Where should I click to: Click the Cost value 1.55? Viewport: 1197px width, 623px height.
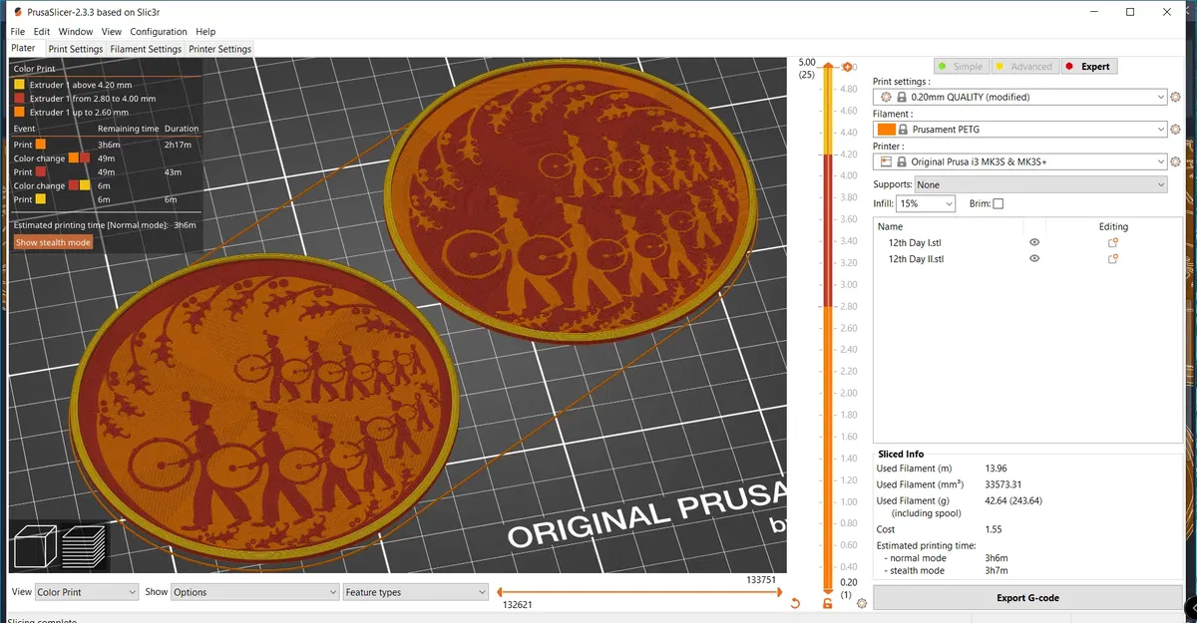click(x=993, y=529)
